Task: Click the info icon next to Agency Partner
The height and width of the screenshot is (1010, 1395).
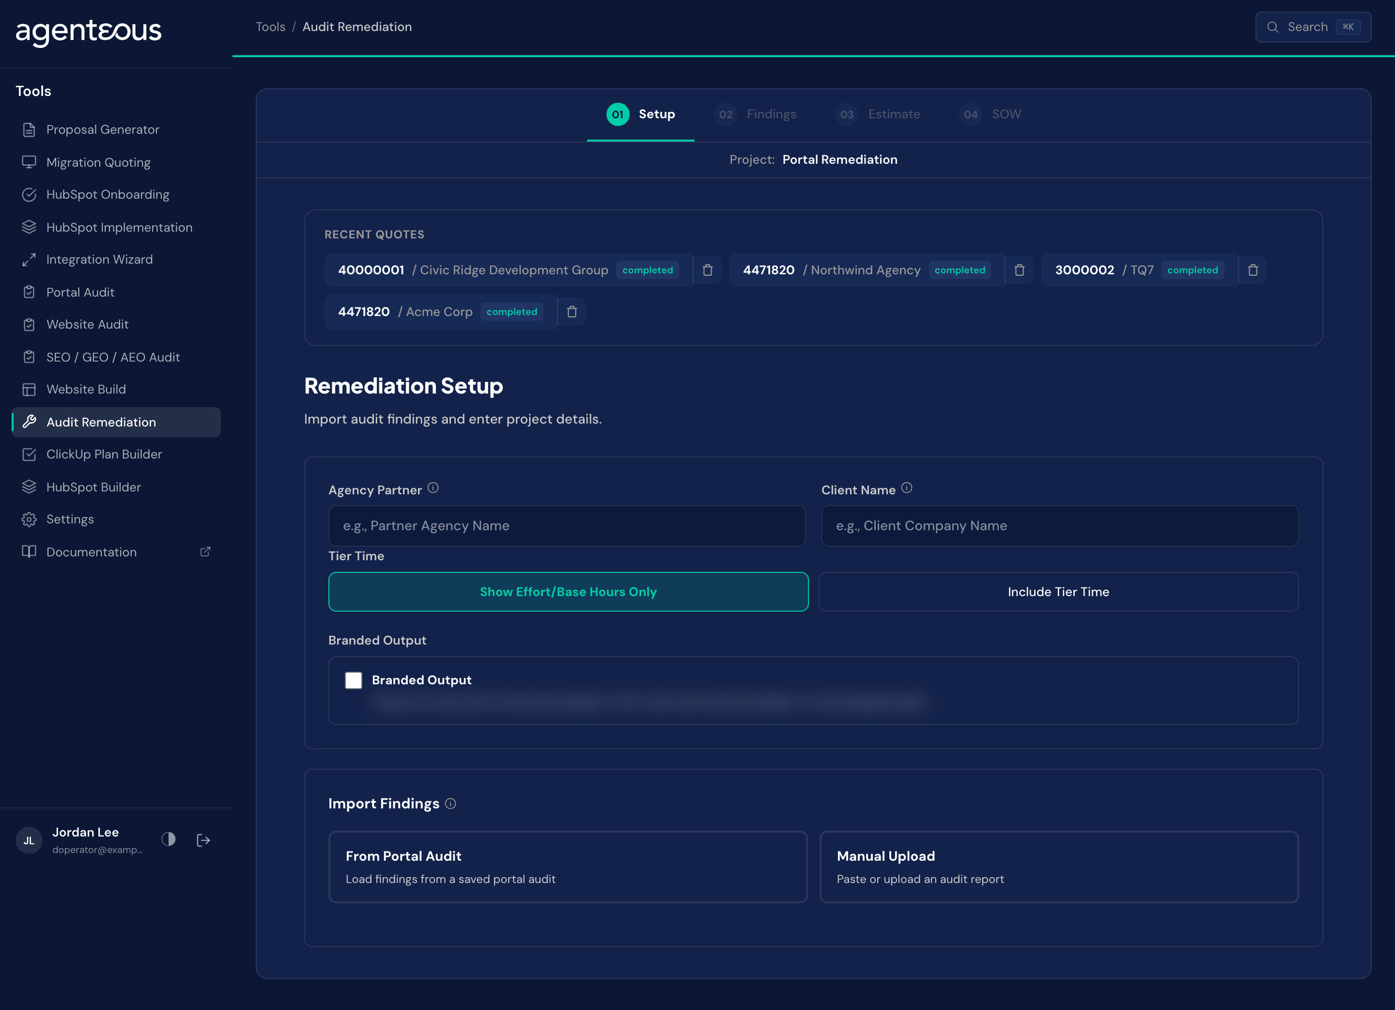Action: click(433, 488)
